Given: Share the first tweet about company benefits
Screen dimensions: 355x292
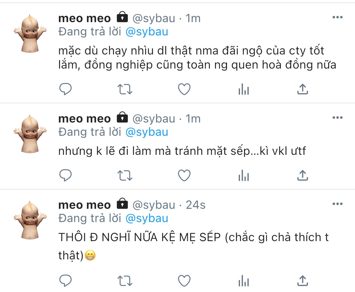Looking at the screenshot, I should click(x=302, y=89).
